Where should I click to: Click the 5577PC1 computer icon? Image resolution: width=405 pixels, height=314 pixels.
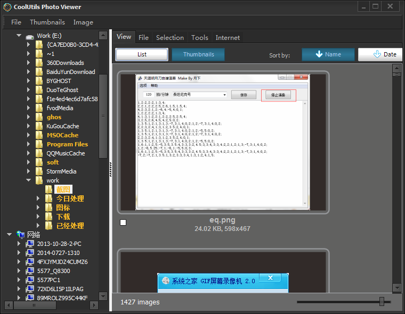[x=30, y=280]
